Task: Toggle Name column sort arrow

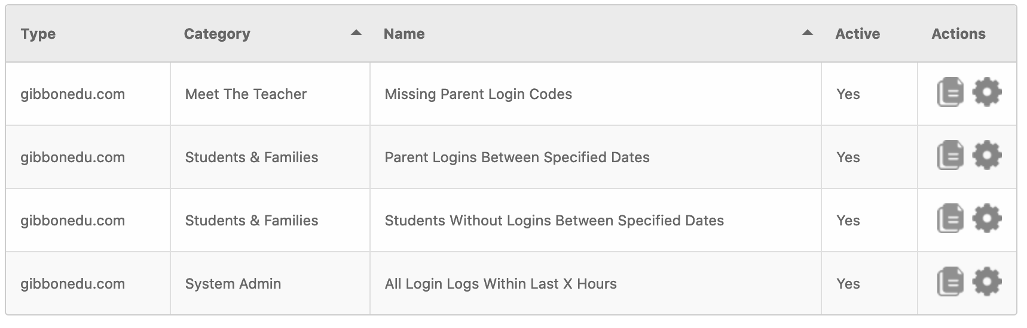Action: pyautogui.click(x=808, y=33)
